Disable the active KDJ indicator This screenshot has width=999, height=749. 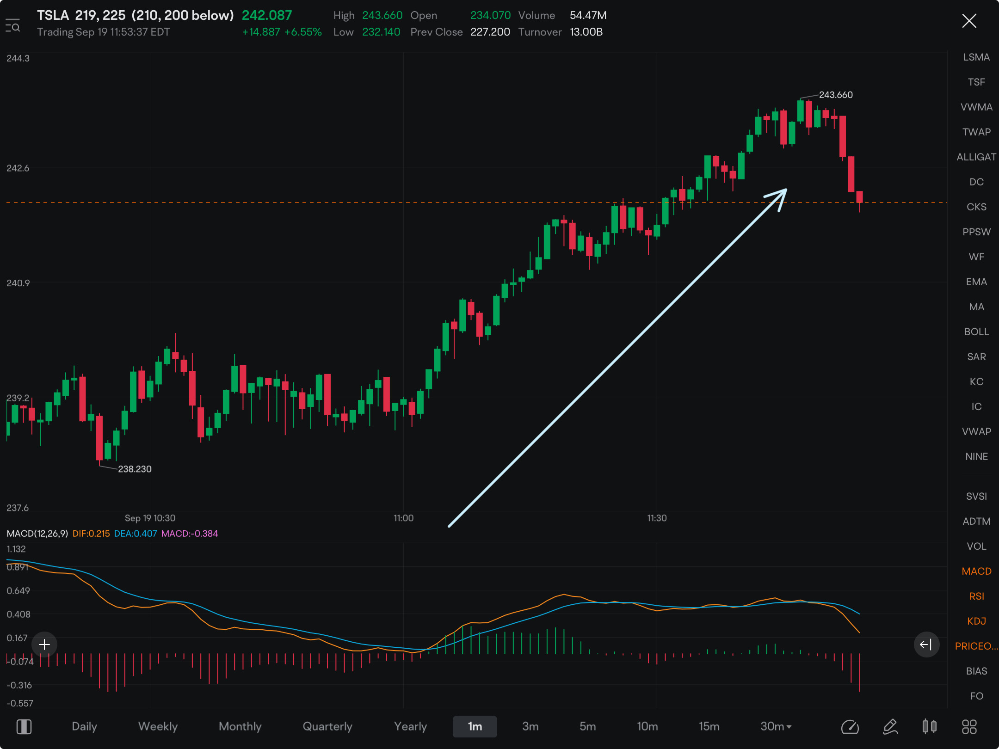[976, 621]
